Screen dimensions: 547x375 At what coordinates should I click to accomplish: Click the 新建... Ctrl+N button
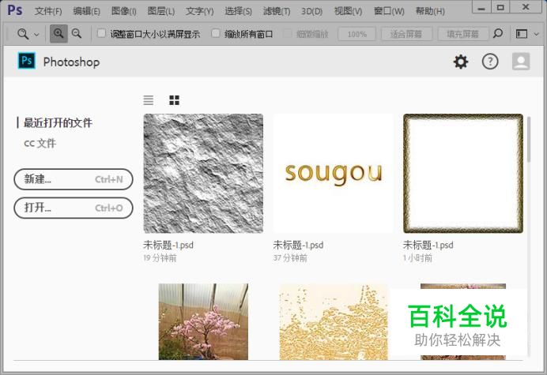click(x=74, y=179)
